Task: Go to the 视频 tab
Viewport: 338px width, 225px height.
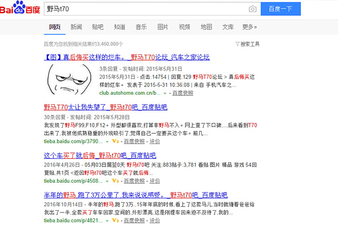Action: coord(184,27)
